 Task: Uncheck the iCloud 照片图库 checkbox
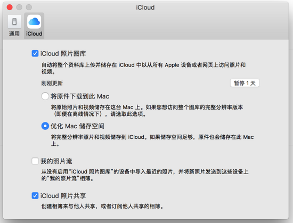35,53
